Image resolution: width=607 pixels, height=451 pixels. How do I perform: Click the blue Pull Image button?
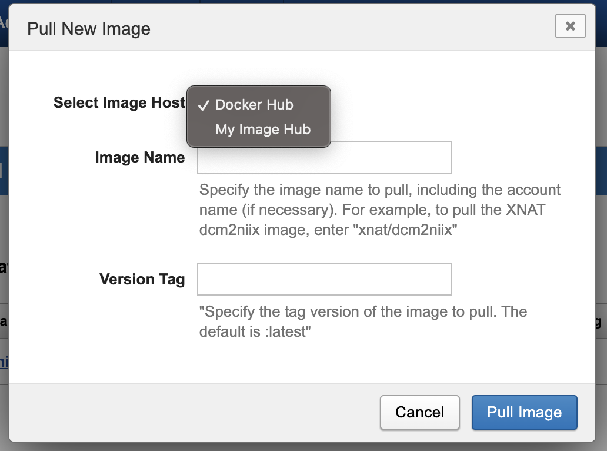(524, 412)
